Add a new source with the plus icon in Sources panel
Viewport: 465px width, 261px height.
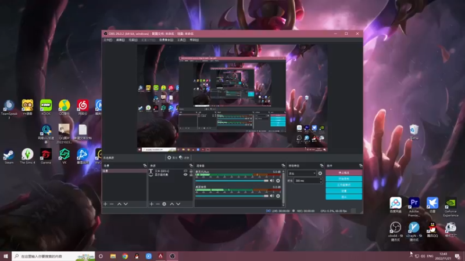tap(152, 204)
